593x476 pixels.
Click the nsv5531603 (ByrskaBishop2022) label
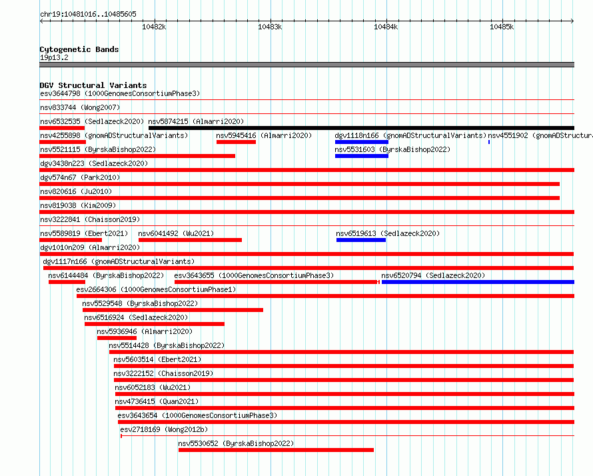[x=392, y=149]
